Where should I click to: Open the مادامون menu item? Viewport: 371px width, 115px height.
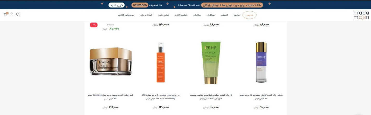tap(249, 15)
